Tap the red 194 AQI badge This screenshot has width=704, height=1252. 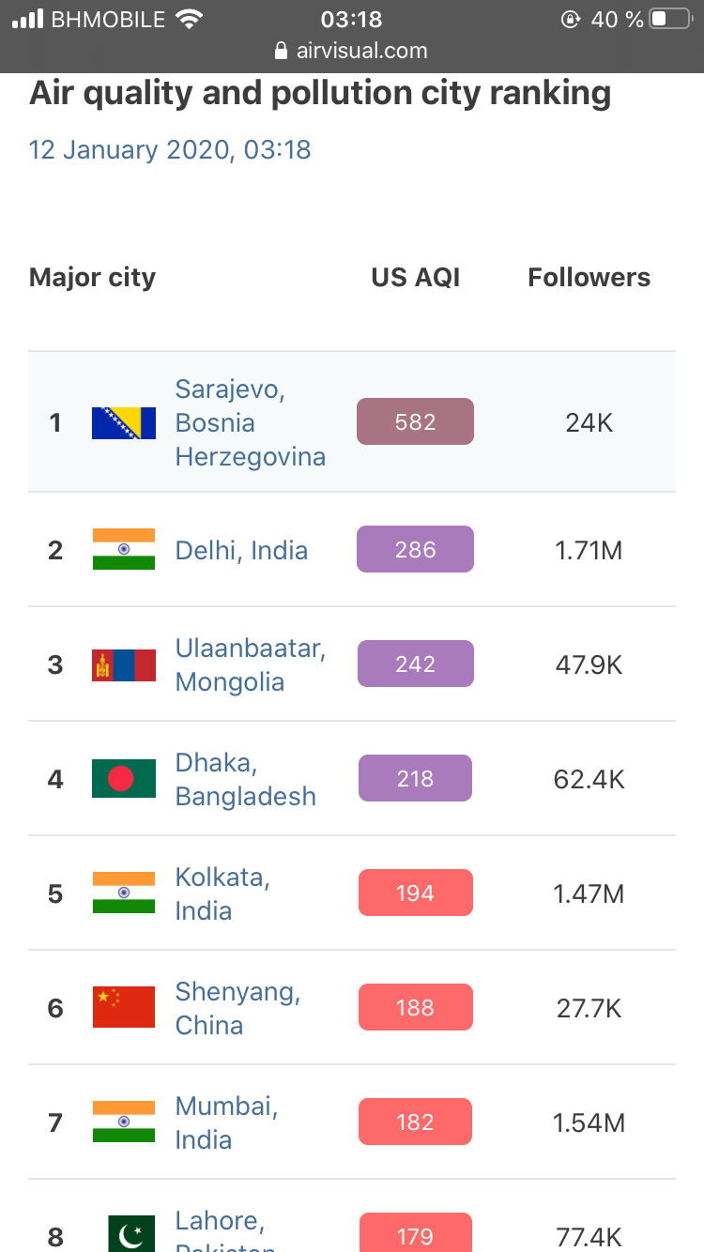415,893
